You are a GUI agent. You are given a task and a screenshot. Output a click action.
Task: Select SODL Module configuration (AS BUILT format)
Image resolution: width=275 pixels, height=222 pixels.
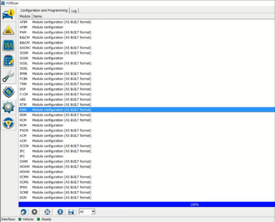(147, 63)
